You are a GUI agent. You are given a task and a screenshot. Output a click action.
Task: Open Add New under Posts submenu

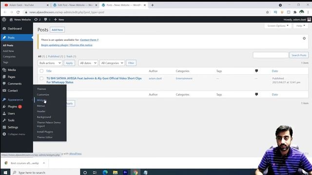click(8, 51)
